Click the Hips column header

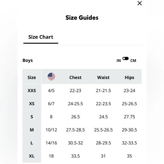(x=130, y=77)
